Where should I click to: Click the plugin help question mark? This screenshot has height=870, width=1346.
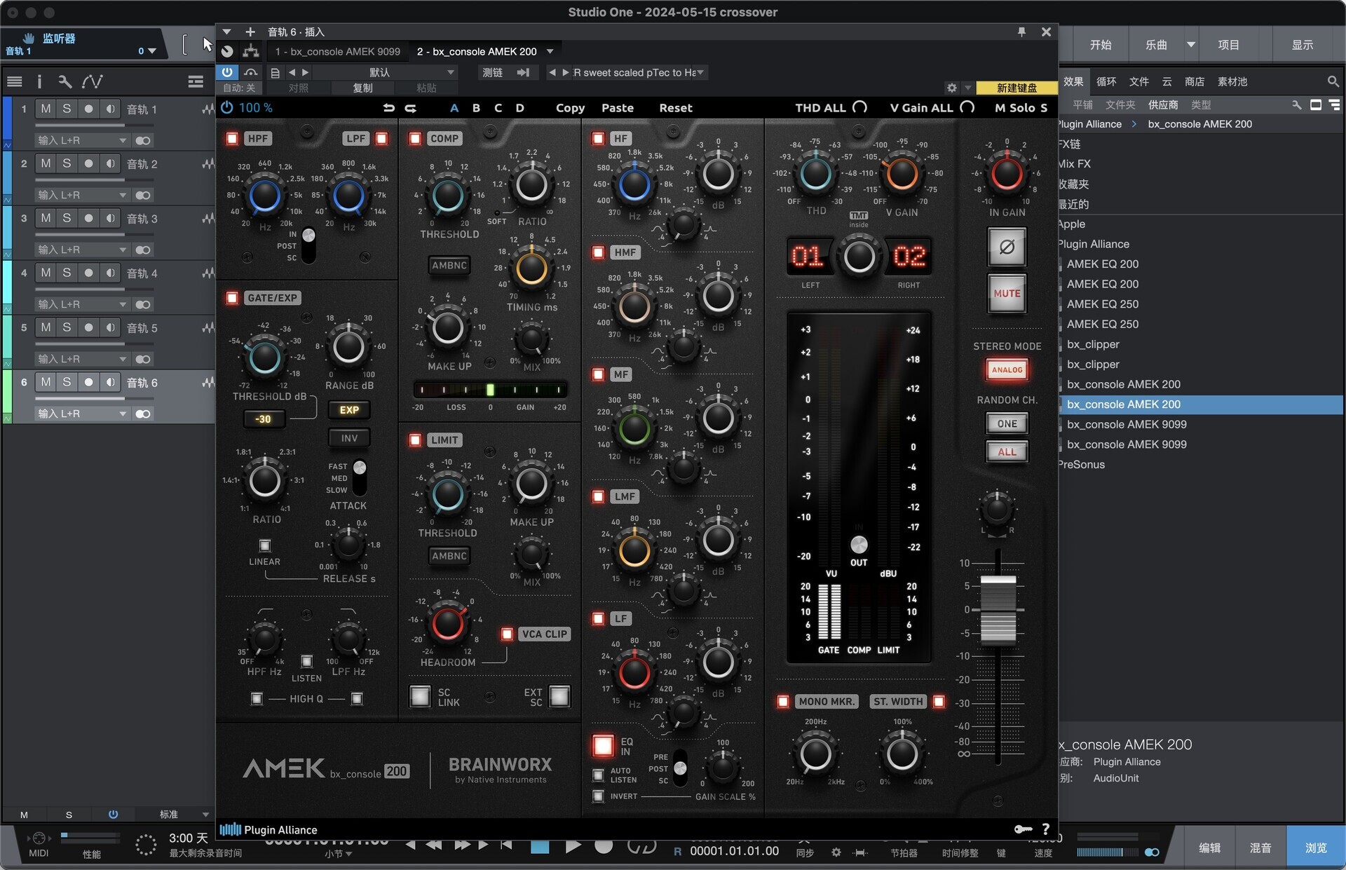click(x=1045, y=829)
